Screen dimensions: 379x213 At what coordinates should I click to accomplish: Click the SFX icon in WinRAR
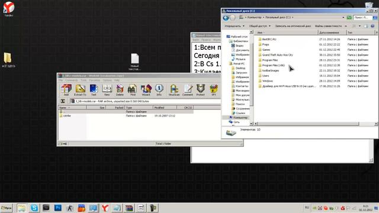pos(214,90)
